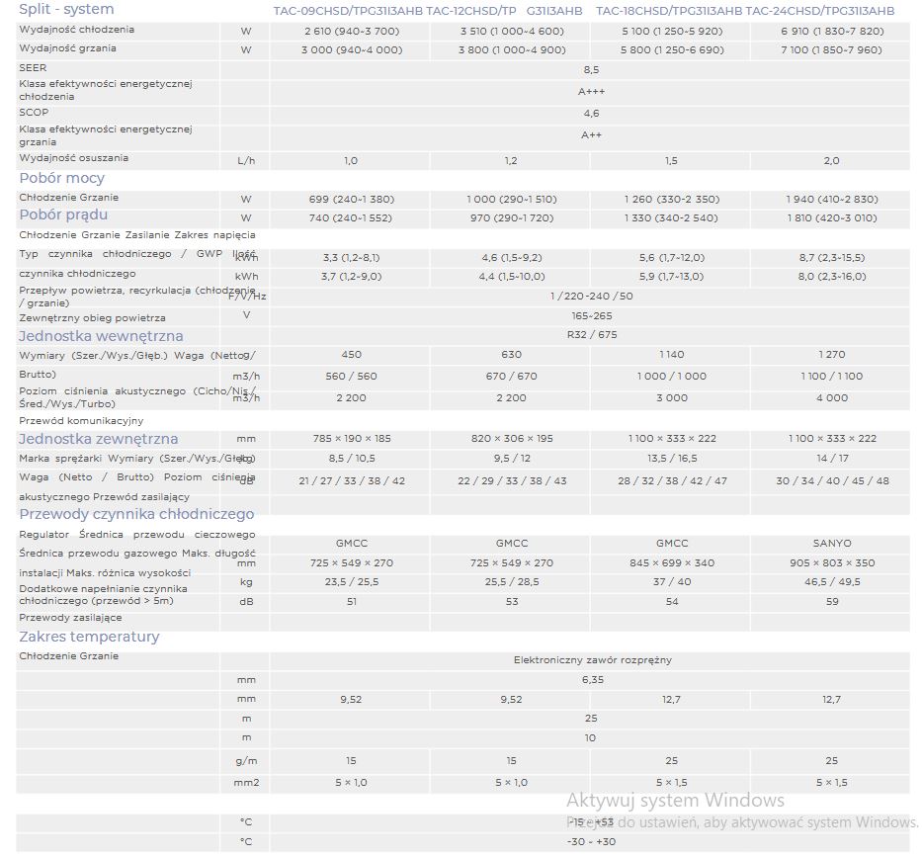Select the SEER value 8,5 cell

(x=591, y=70)
